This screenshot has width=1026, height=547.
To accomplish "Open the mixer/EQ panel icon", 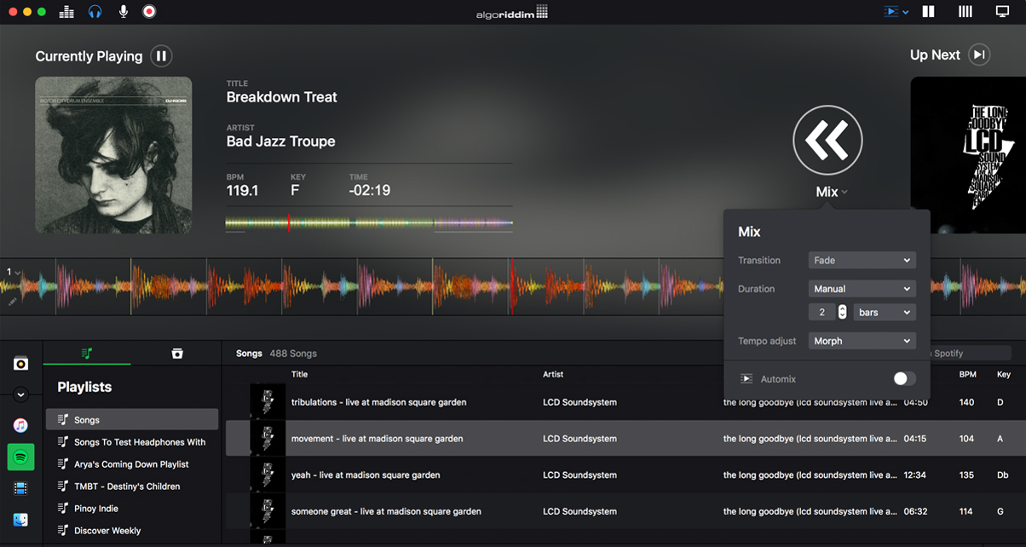I will [66, 11].
